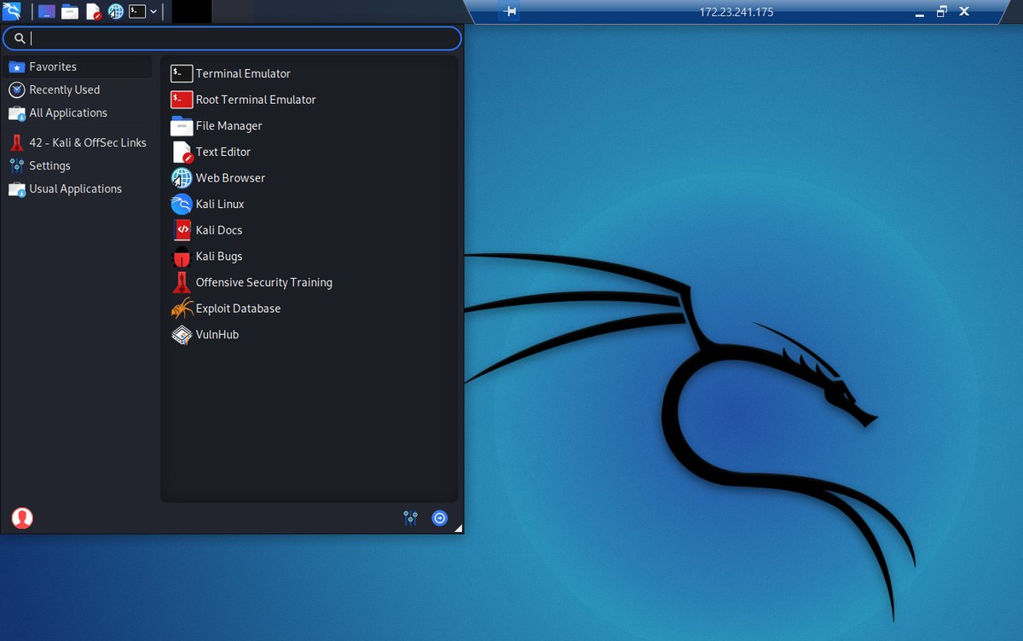Select the Recently Used category
The width and height of the screenshot is (1023, 641).
click(64, 90)
